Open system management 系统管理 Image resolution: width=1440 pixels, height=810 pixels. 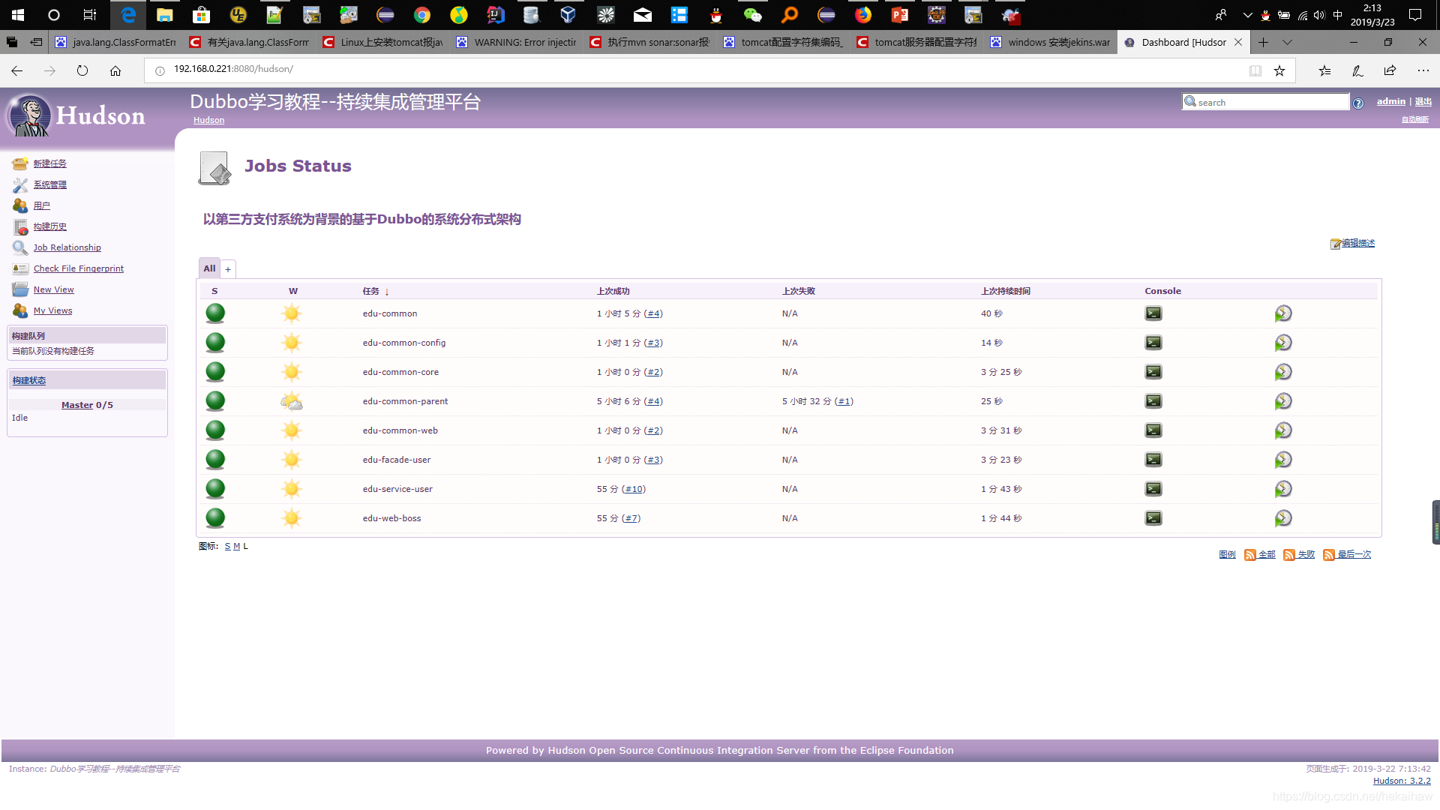(x=49, y=184)
